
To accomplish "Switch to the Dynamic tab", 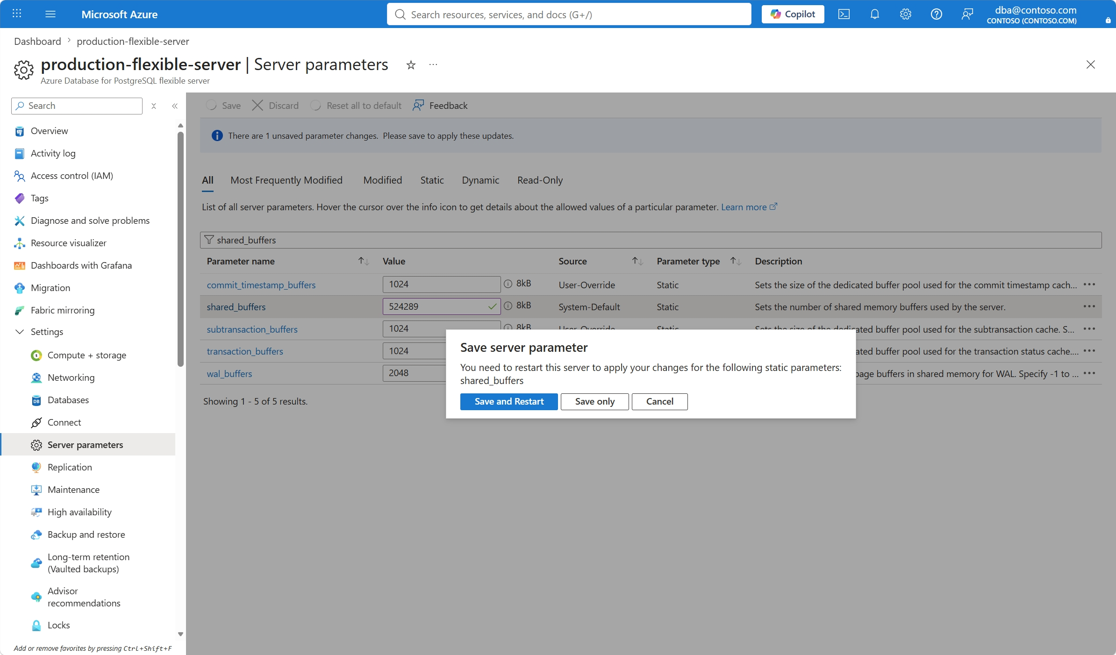I will click(x=480, y=180).
